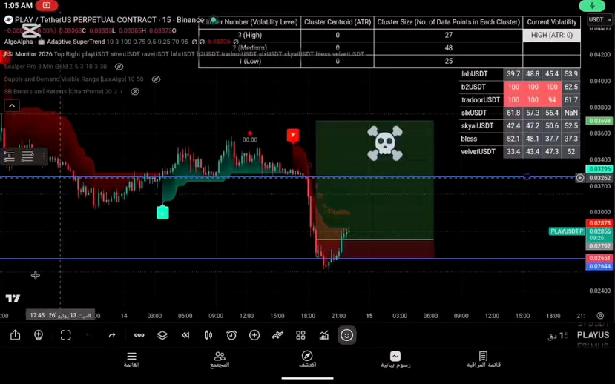Switch to the المجتمع community tab
Image resolution: width=615 pixels, height=384 pixels.
click(220, 360)
